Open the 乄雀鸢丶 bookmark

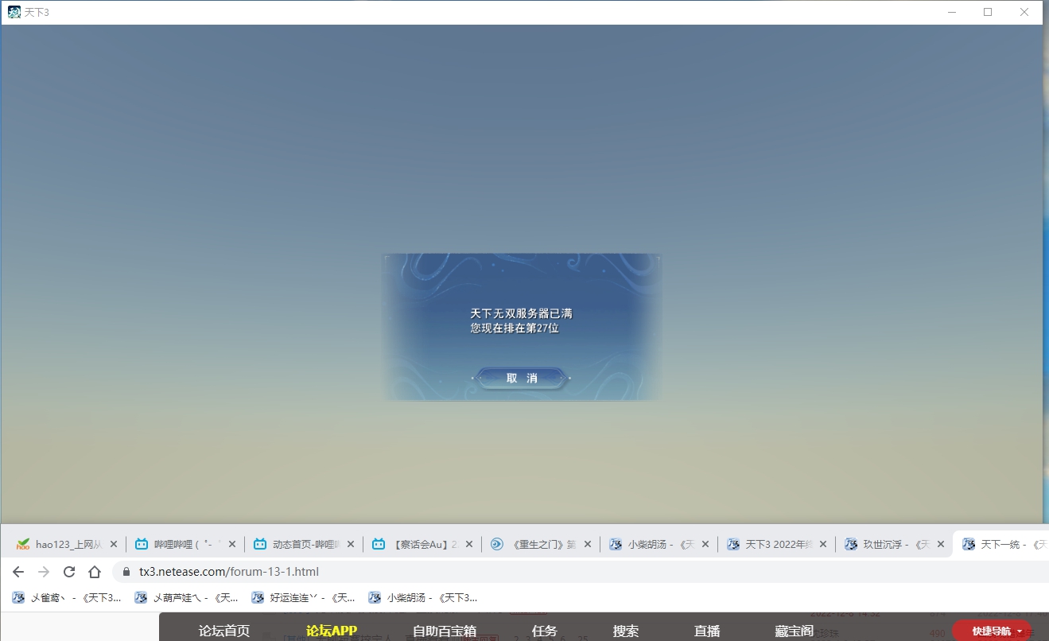click(67, 597)
